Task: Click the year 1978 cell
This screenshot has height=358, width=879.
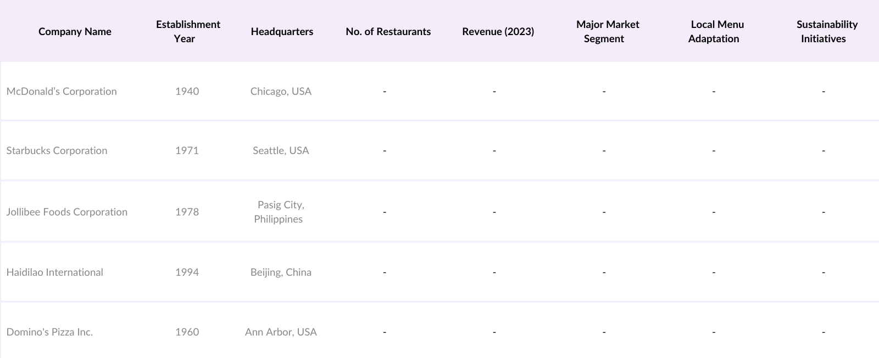Action: pos(187,212)
